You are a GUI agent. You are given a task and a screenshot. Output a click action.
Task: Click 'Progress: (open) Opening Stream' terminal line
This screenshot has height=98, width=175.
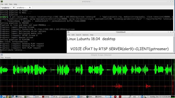click(17, 27)
